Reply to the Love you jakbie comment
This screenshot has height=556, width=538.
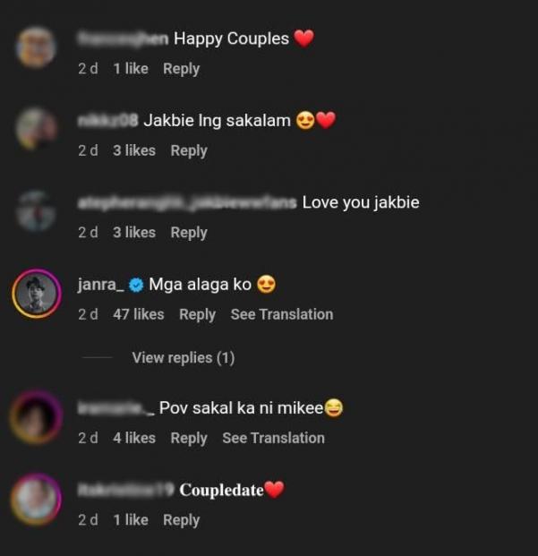point(189,233)
